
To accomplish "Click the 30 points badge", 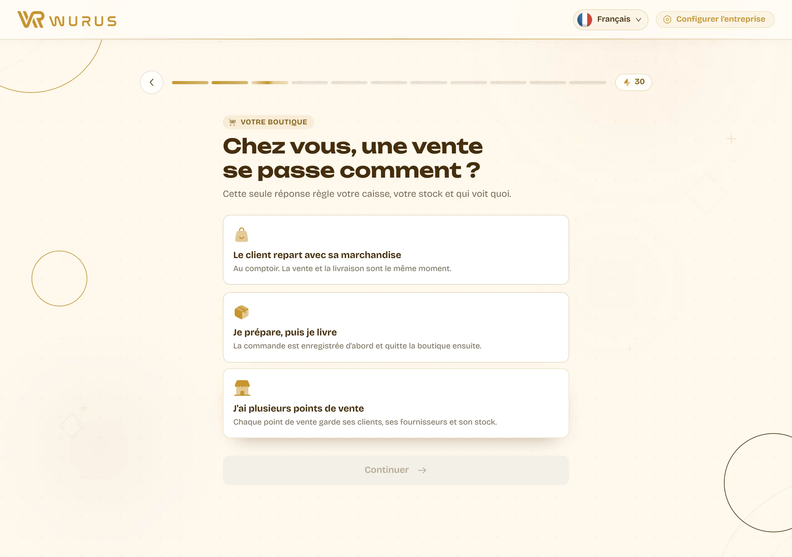I will coord(633,82).
